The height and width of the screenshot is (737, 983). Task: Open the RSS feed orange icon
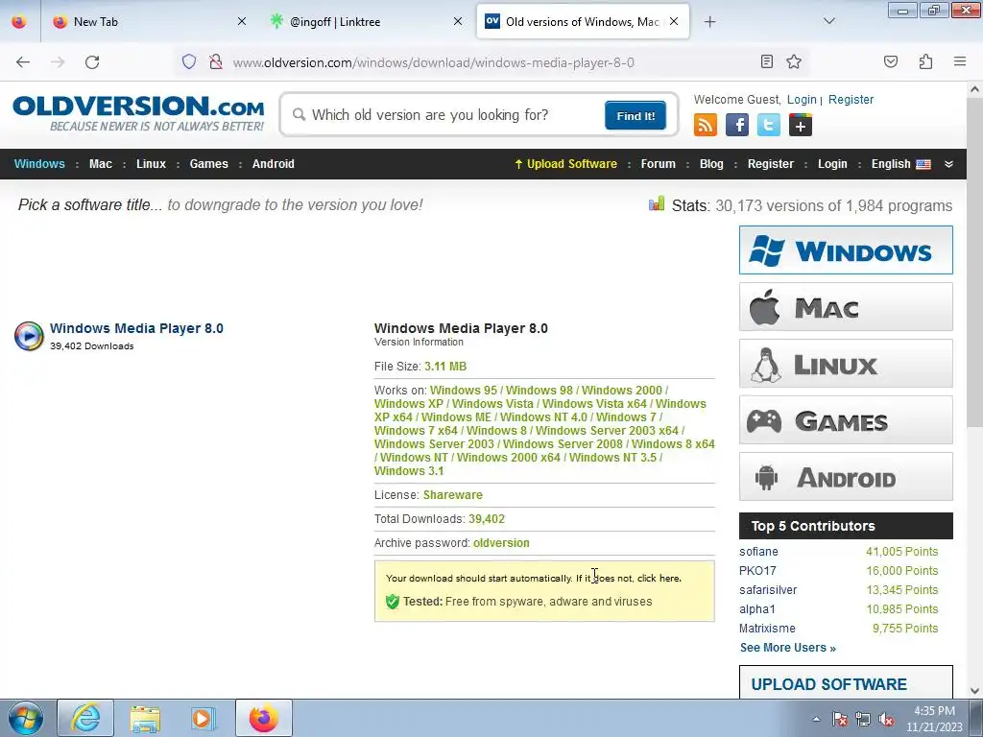(706, 125)
